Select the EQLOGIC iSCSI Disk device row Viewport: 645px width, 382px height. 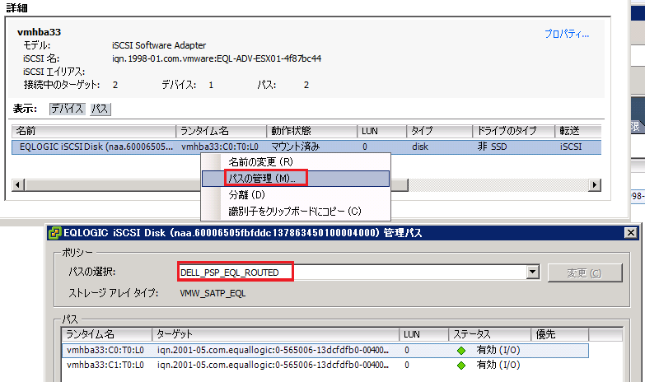(306, 147)
